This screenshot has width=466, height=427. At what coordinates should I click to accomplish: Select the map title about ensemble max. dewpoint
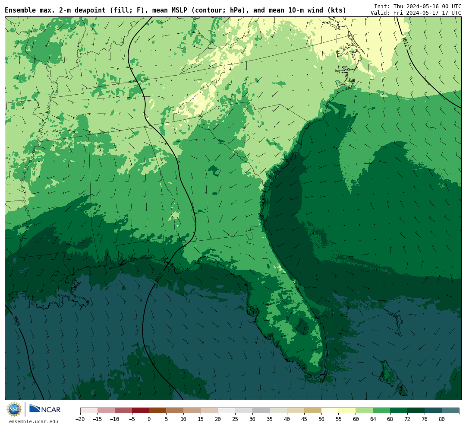click(x=175, y=10)
